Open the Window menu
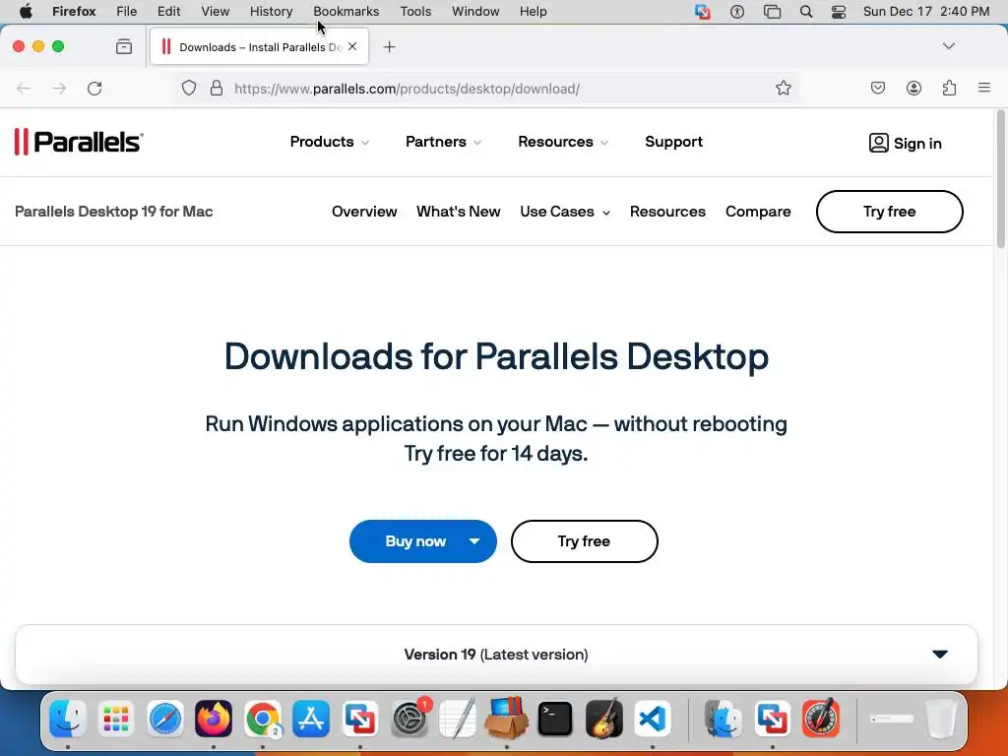Image resolution: width=1008 pixels, height=756 pixels. tap(475, 12)
